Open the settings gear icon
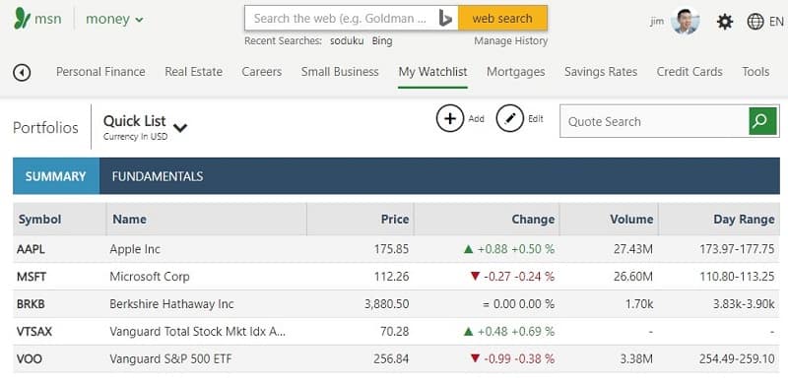This screenshot has height=384, width=788. click(x=725, y=22)
